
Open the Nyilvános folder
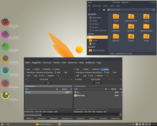click(131, 28)
